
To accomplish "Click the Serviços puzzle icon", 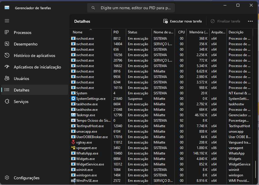I will pos(7,101).
